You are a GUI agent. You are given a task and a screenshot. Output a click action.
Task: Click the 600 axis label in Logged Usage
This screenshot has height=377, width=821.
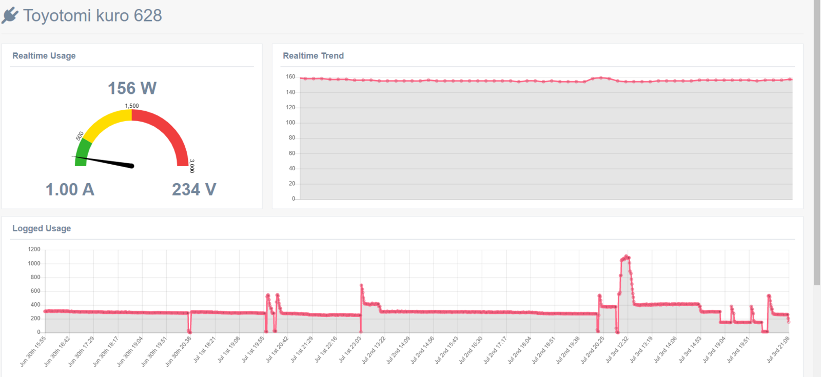[x=35, y=291]
